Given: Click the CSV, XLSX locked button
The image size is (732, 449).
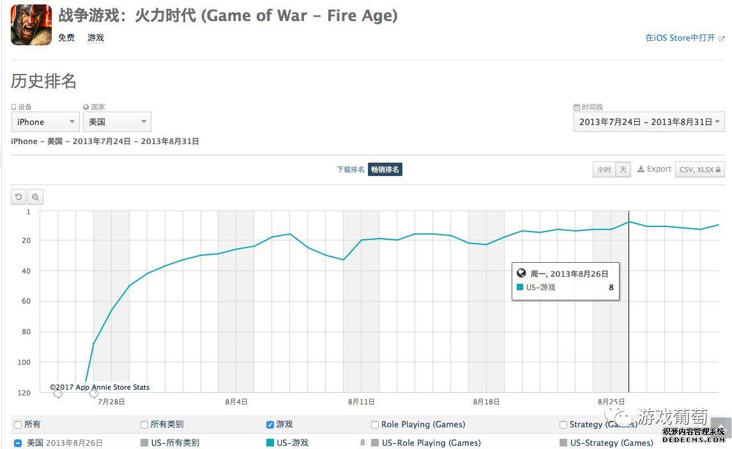Looking at the screenshot, I should tap(700, 169).
